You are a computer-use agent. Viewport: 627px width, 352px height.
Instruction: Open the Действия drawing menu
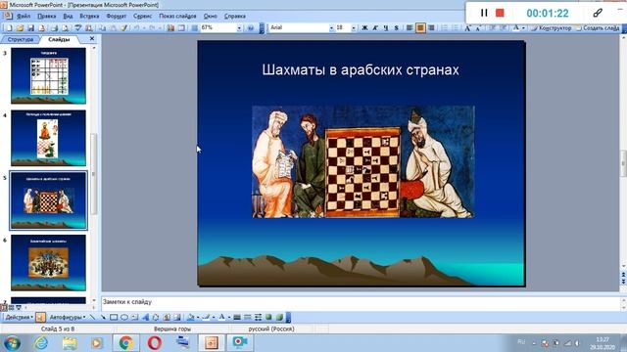click(20, 317)
